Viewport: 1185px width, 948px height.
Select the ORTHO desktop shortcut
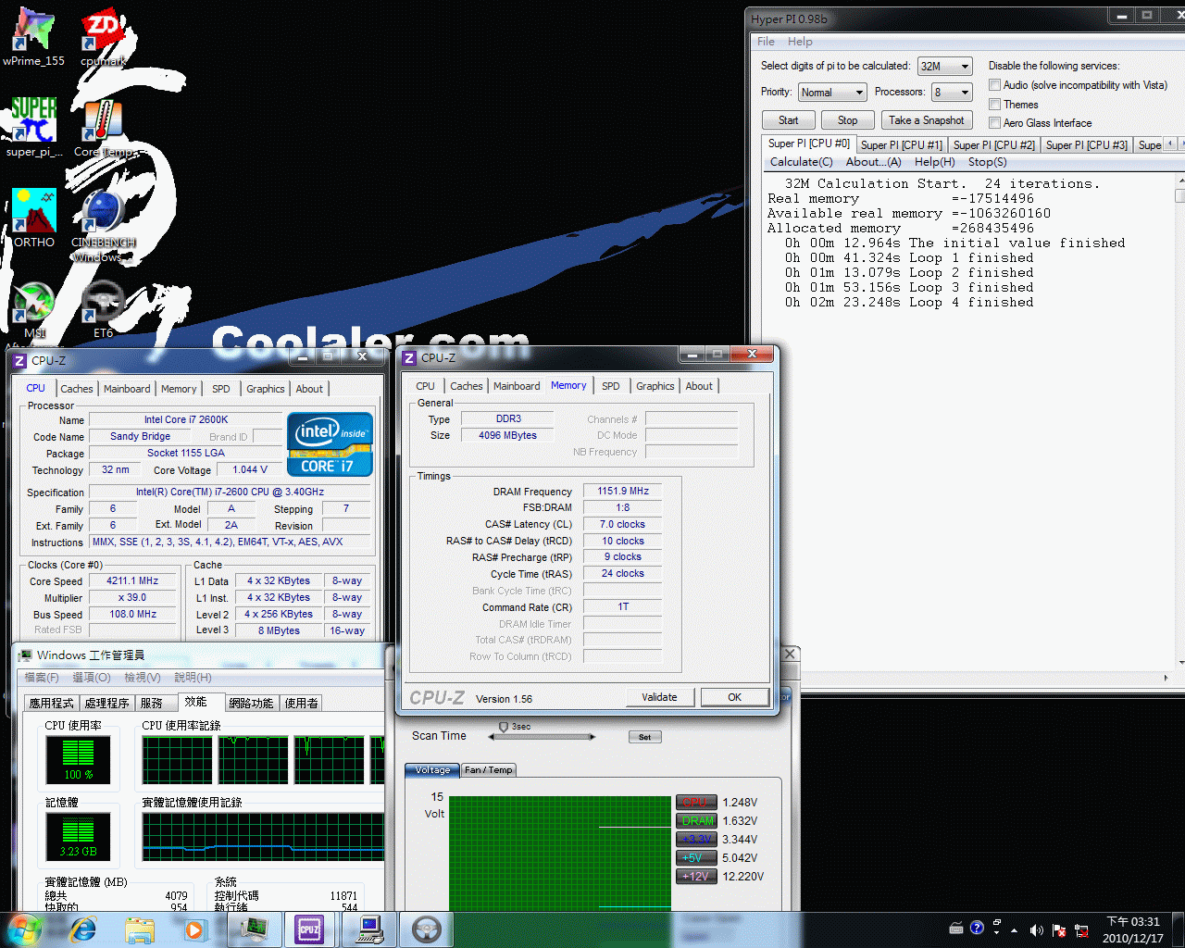34,218
